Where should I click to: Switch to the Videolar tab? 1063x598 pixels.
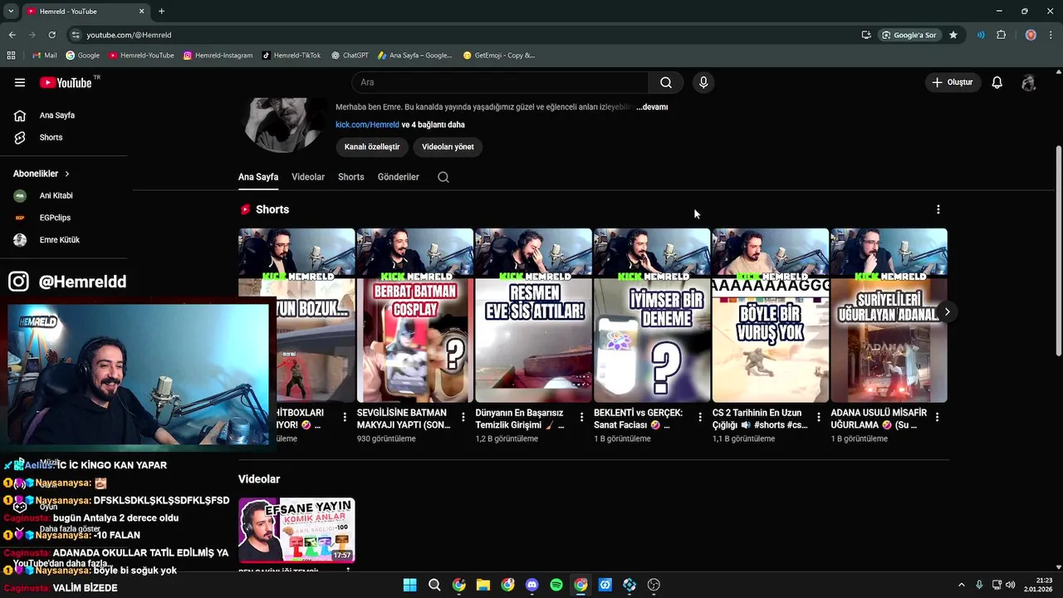click(x=308, y=177)
